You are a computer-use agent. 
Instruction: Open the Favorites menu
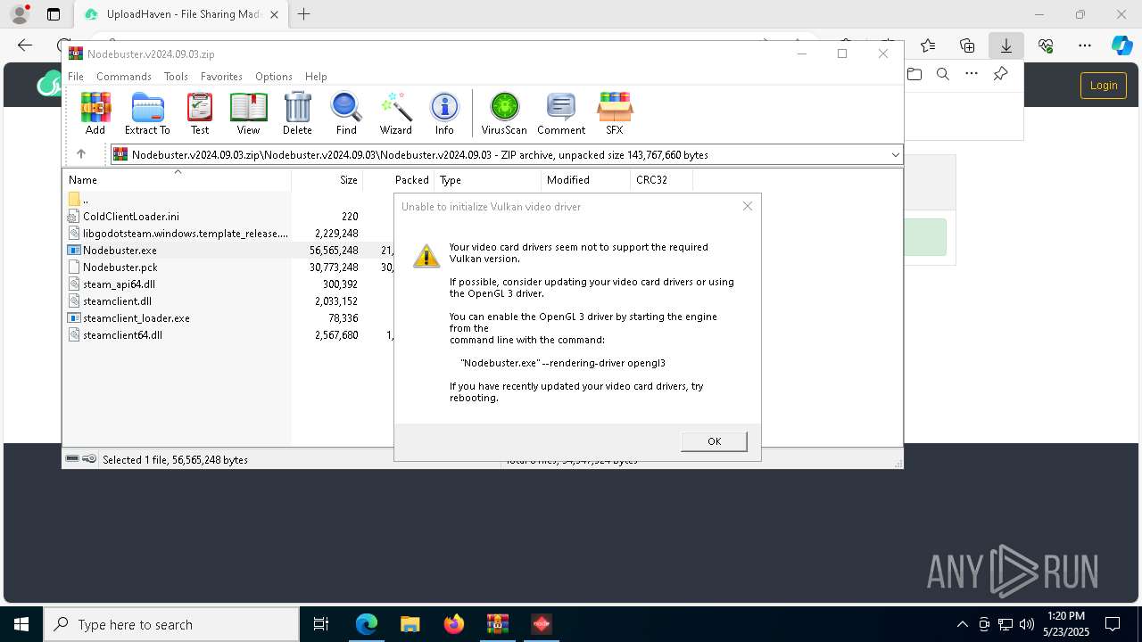[x=221, y=77]
